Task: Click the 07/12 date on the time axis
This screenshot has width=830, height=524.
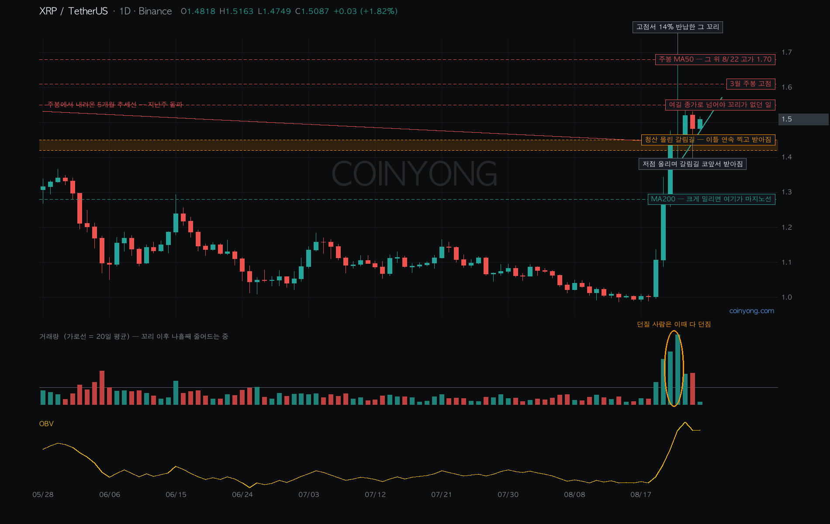Action: tap(375, 495)
